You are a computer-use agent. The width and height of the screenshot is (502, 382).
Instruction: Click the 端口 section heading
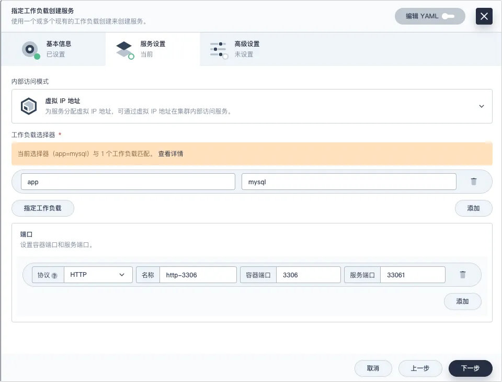[x=26, y=234]
